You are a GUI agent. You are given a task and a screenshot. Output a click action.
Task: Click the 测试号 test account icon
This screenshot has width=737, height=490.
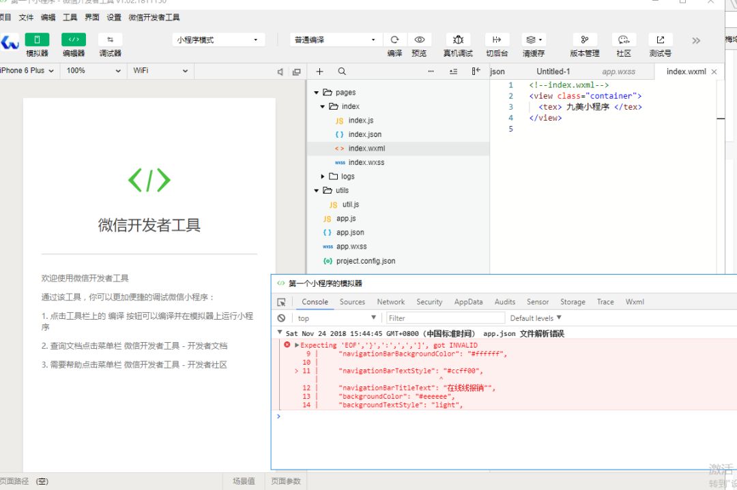(x=661, y=40)
